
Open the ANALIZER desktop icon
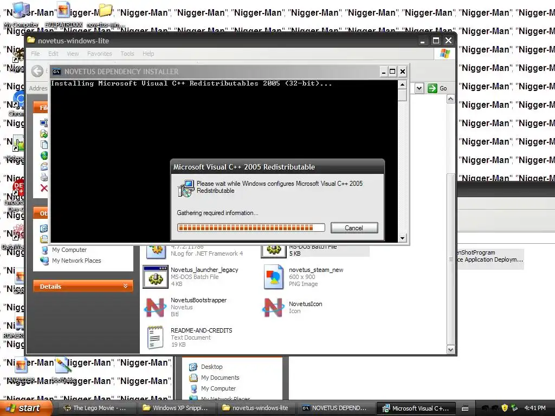tap(21, 366)
